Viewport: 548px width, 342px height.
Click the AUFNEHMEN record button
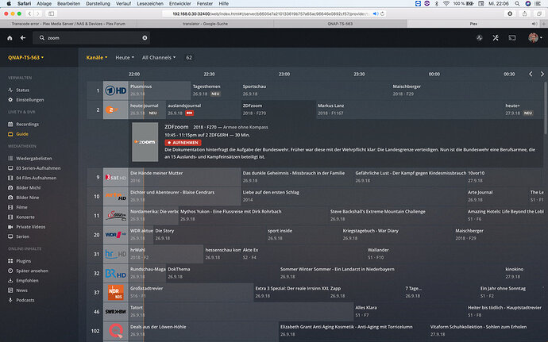183,143
